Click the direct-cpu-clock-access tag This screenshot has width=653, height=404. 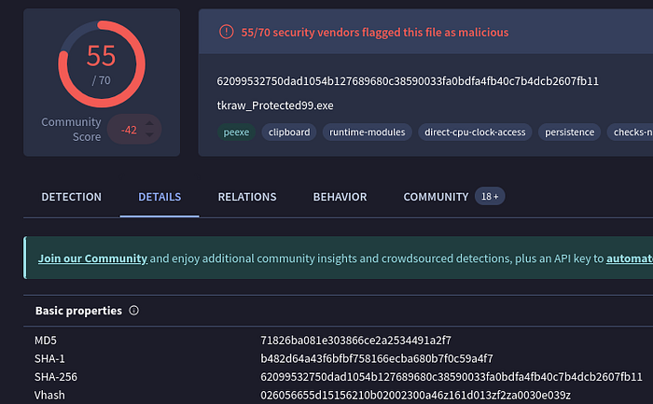[x=475, y=132]
